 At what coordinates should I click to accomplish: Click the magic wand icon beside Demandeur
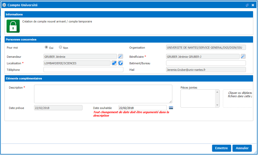pyautogui.click(x=120, y=56)
